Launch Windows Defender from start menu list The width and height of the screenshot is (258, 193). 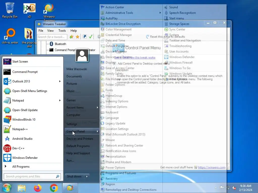(x=33, y=158)
